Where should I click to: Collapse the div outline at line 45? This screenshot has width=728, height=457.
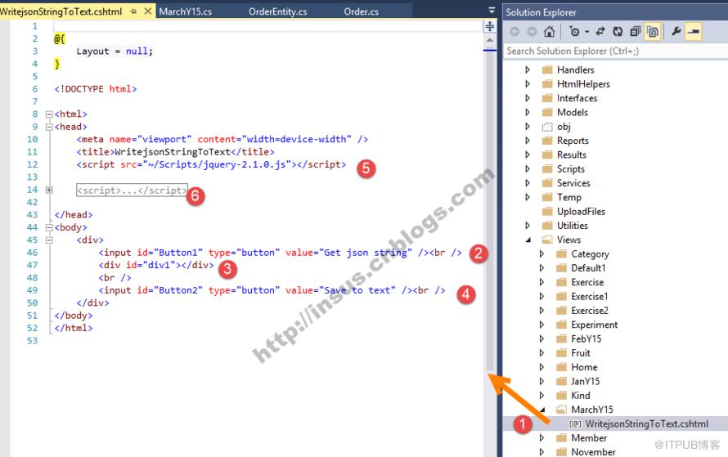point(49,240)
